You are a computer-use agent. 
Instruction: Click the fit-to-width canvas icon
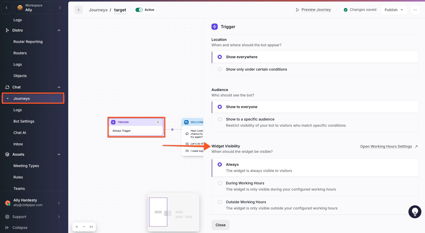(91, 227)
